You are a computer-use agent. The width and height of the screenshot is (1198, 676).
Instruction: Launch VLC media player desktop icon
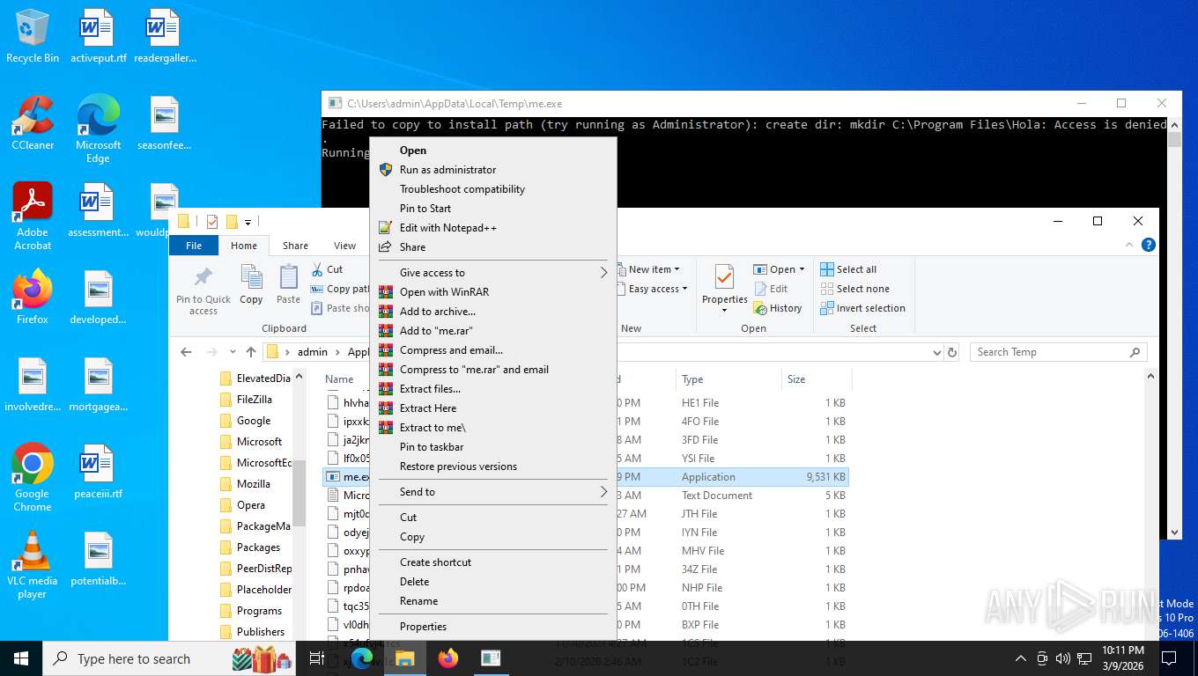(x=33, y=565)
